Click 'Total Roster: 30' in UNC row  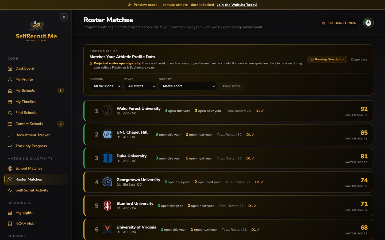(x=229, y=135)
